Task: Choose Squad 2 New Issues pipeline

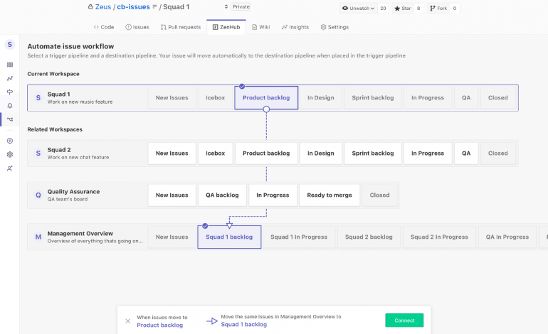Action: [172, 153]
